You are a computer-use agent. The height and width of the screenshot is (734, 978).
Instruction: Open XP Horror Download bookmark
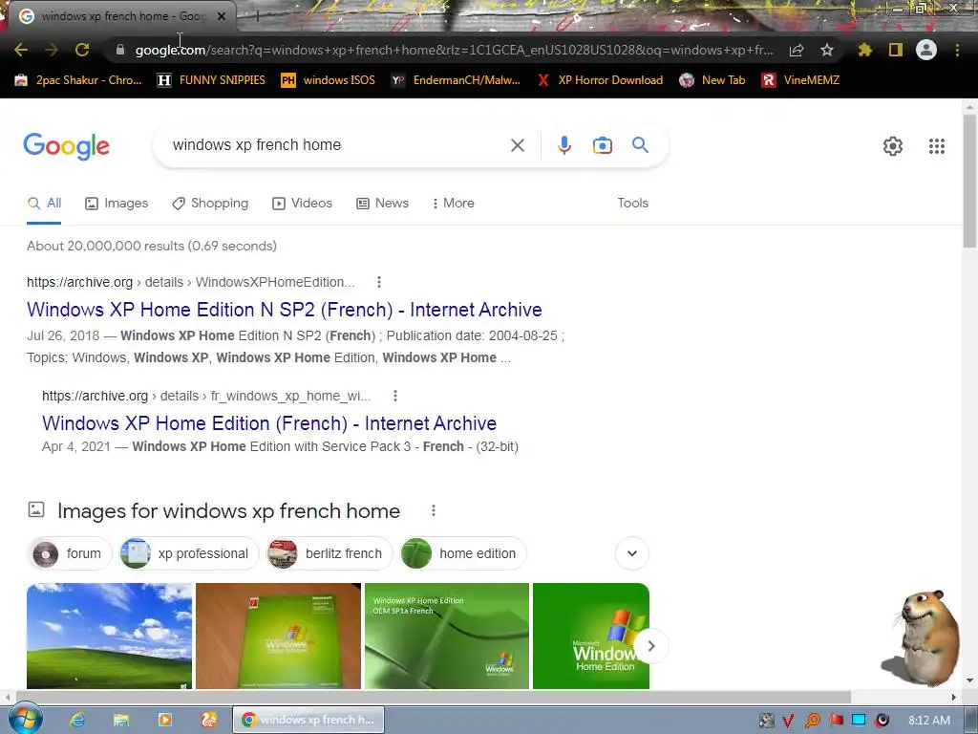pos(600,80)
